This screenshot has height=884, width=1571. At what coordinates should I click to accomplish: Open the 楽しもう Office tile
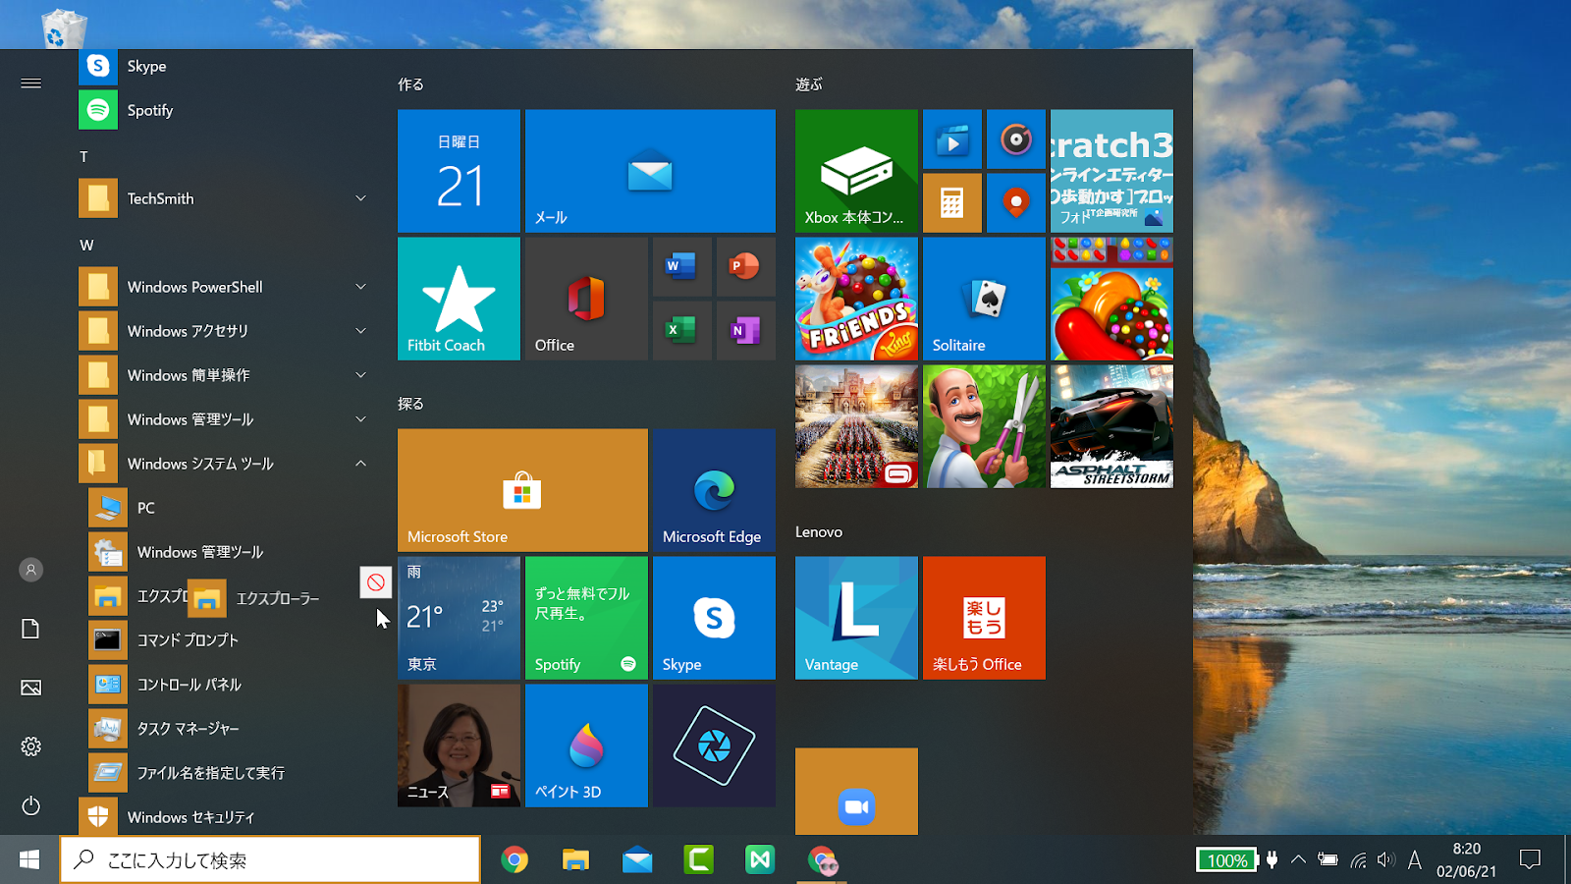[x=984, y=618]
